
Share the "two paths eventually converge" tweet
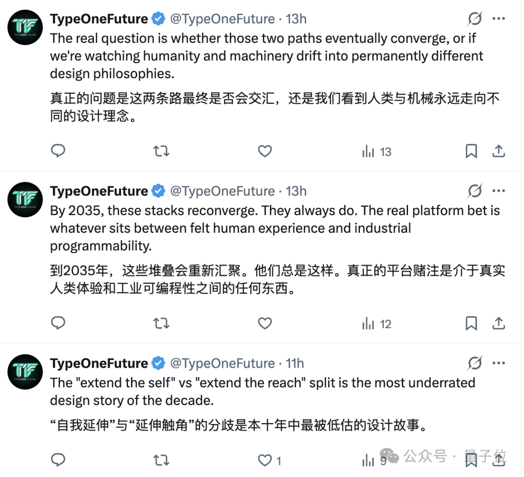(x=499, y=152)
